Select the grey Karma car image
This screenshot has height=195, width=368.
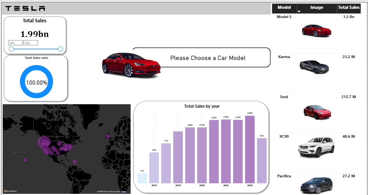314,67
